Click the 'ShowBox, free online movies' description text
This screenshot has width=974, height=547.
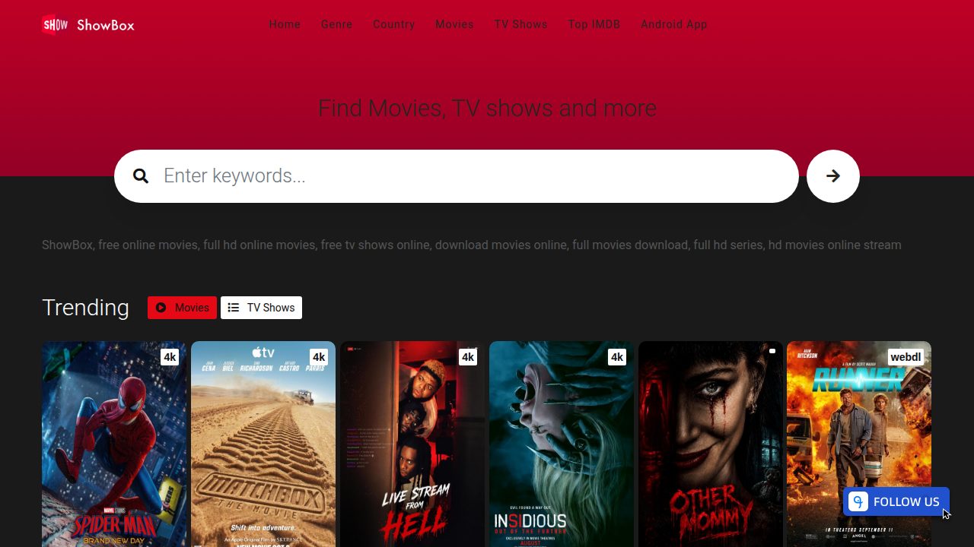tap(472, 245)
